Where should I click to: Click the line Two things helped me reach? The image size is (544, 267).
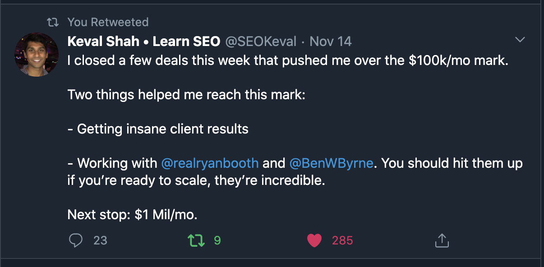tap(186, 95)
